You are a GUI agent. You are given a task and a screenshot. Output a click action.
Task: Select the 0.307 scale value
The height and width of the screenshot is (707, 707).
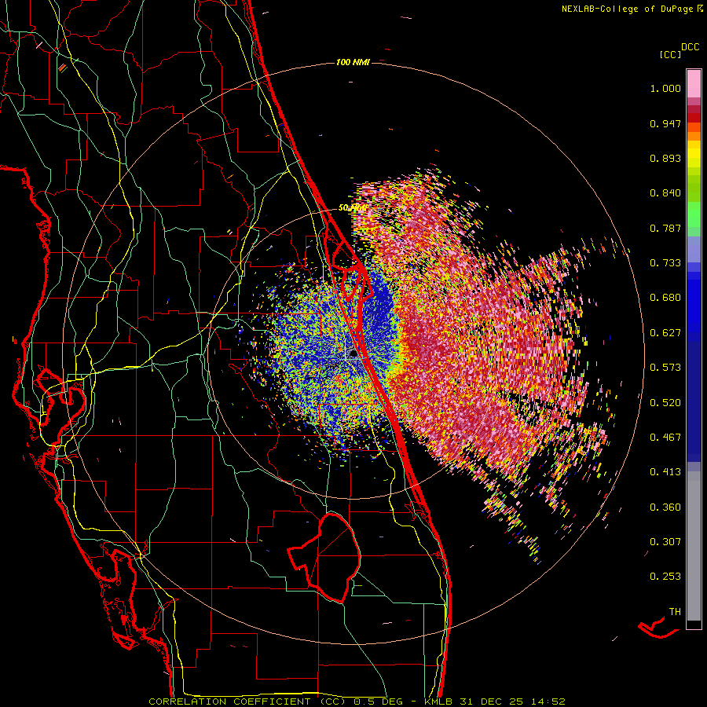point(665,542)
